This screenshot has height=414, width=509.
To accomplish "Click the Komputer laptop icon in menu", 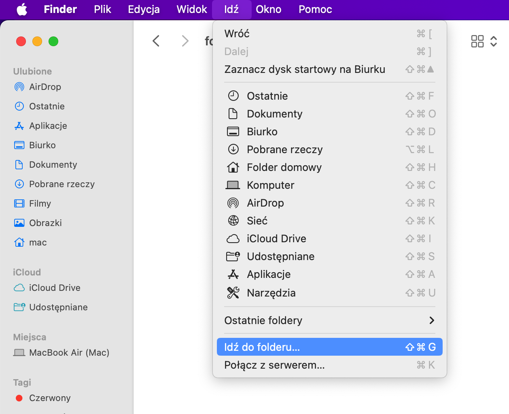I will pos(233,185).
